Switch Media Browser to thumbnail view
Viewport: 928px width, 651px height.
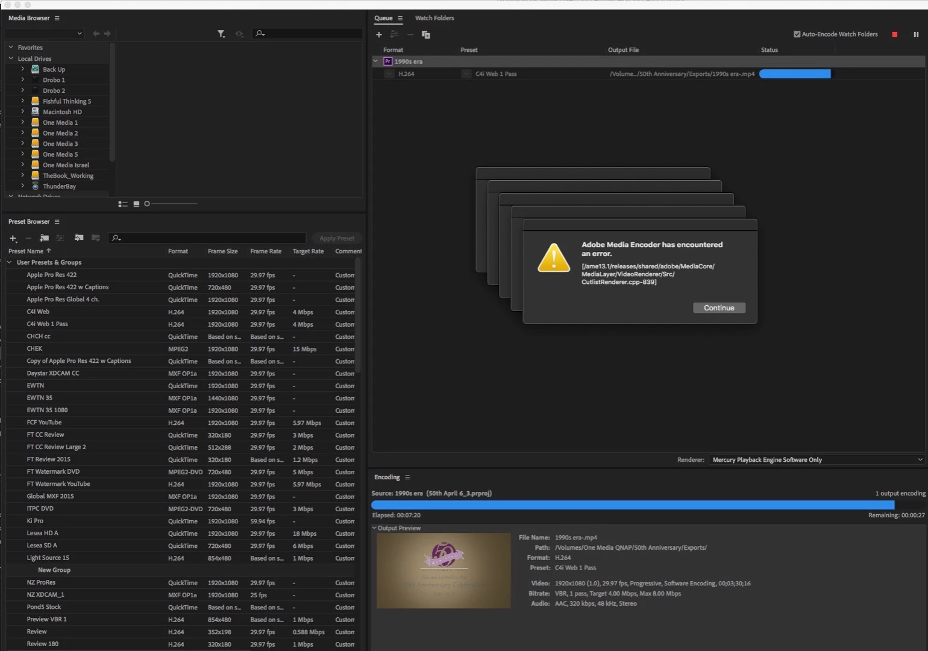(136, 204)
